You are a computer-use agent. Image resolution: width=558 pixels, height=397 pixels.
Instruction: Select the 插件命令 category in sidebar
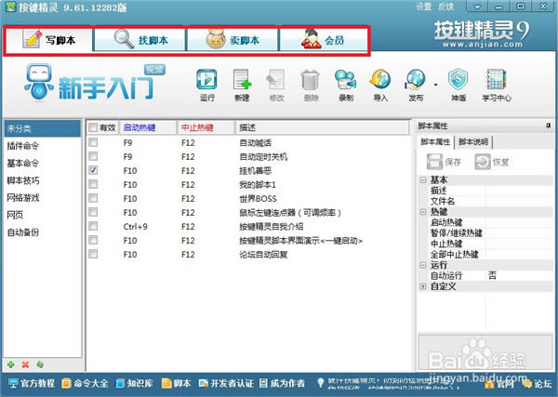click(x=24, y=146)
